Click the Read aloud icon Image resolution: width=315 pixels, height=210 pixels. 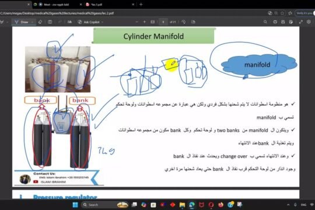coord(69,22)
